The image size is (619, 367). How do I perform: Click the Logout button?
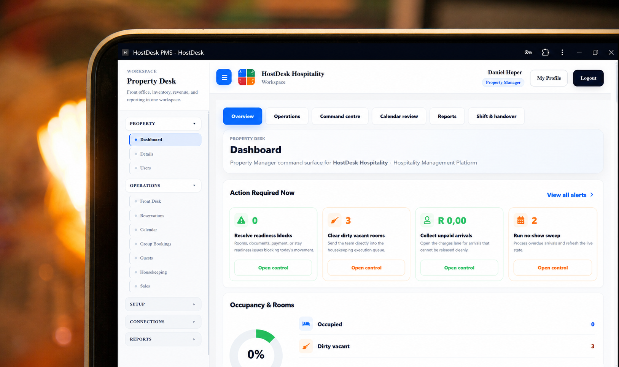[x=588, y=78]
